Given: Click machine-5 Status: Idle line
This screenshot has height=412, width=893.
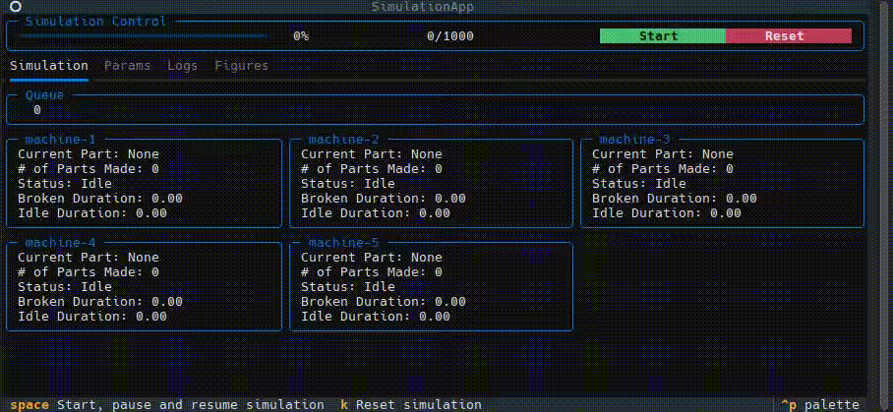Looking at the screenshot, I should click(x=348, y=287).
